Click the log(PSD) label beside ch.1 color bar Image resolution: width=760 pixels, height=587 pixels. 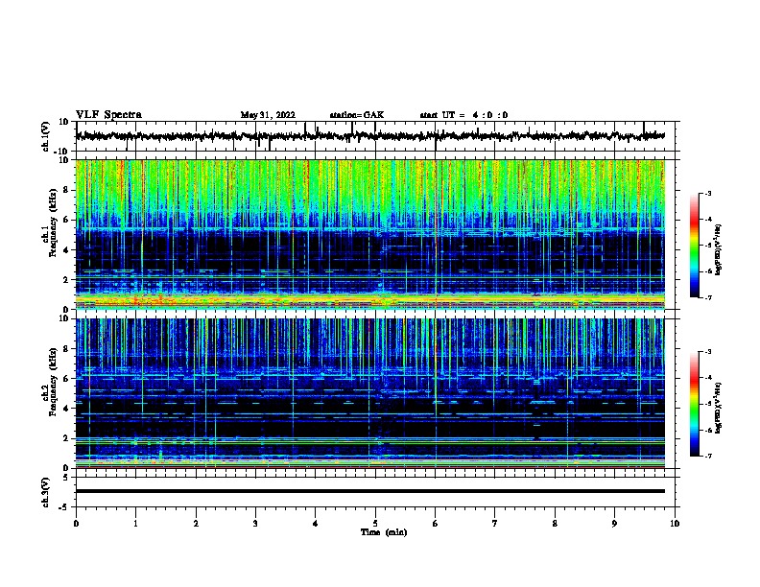[719, 250]
